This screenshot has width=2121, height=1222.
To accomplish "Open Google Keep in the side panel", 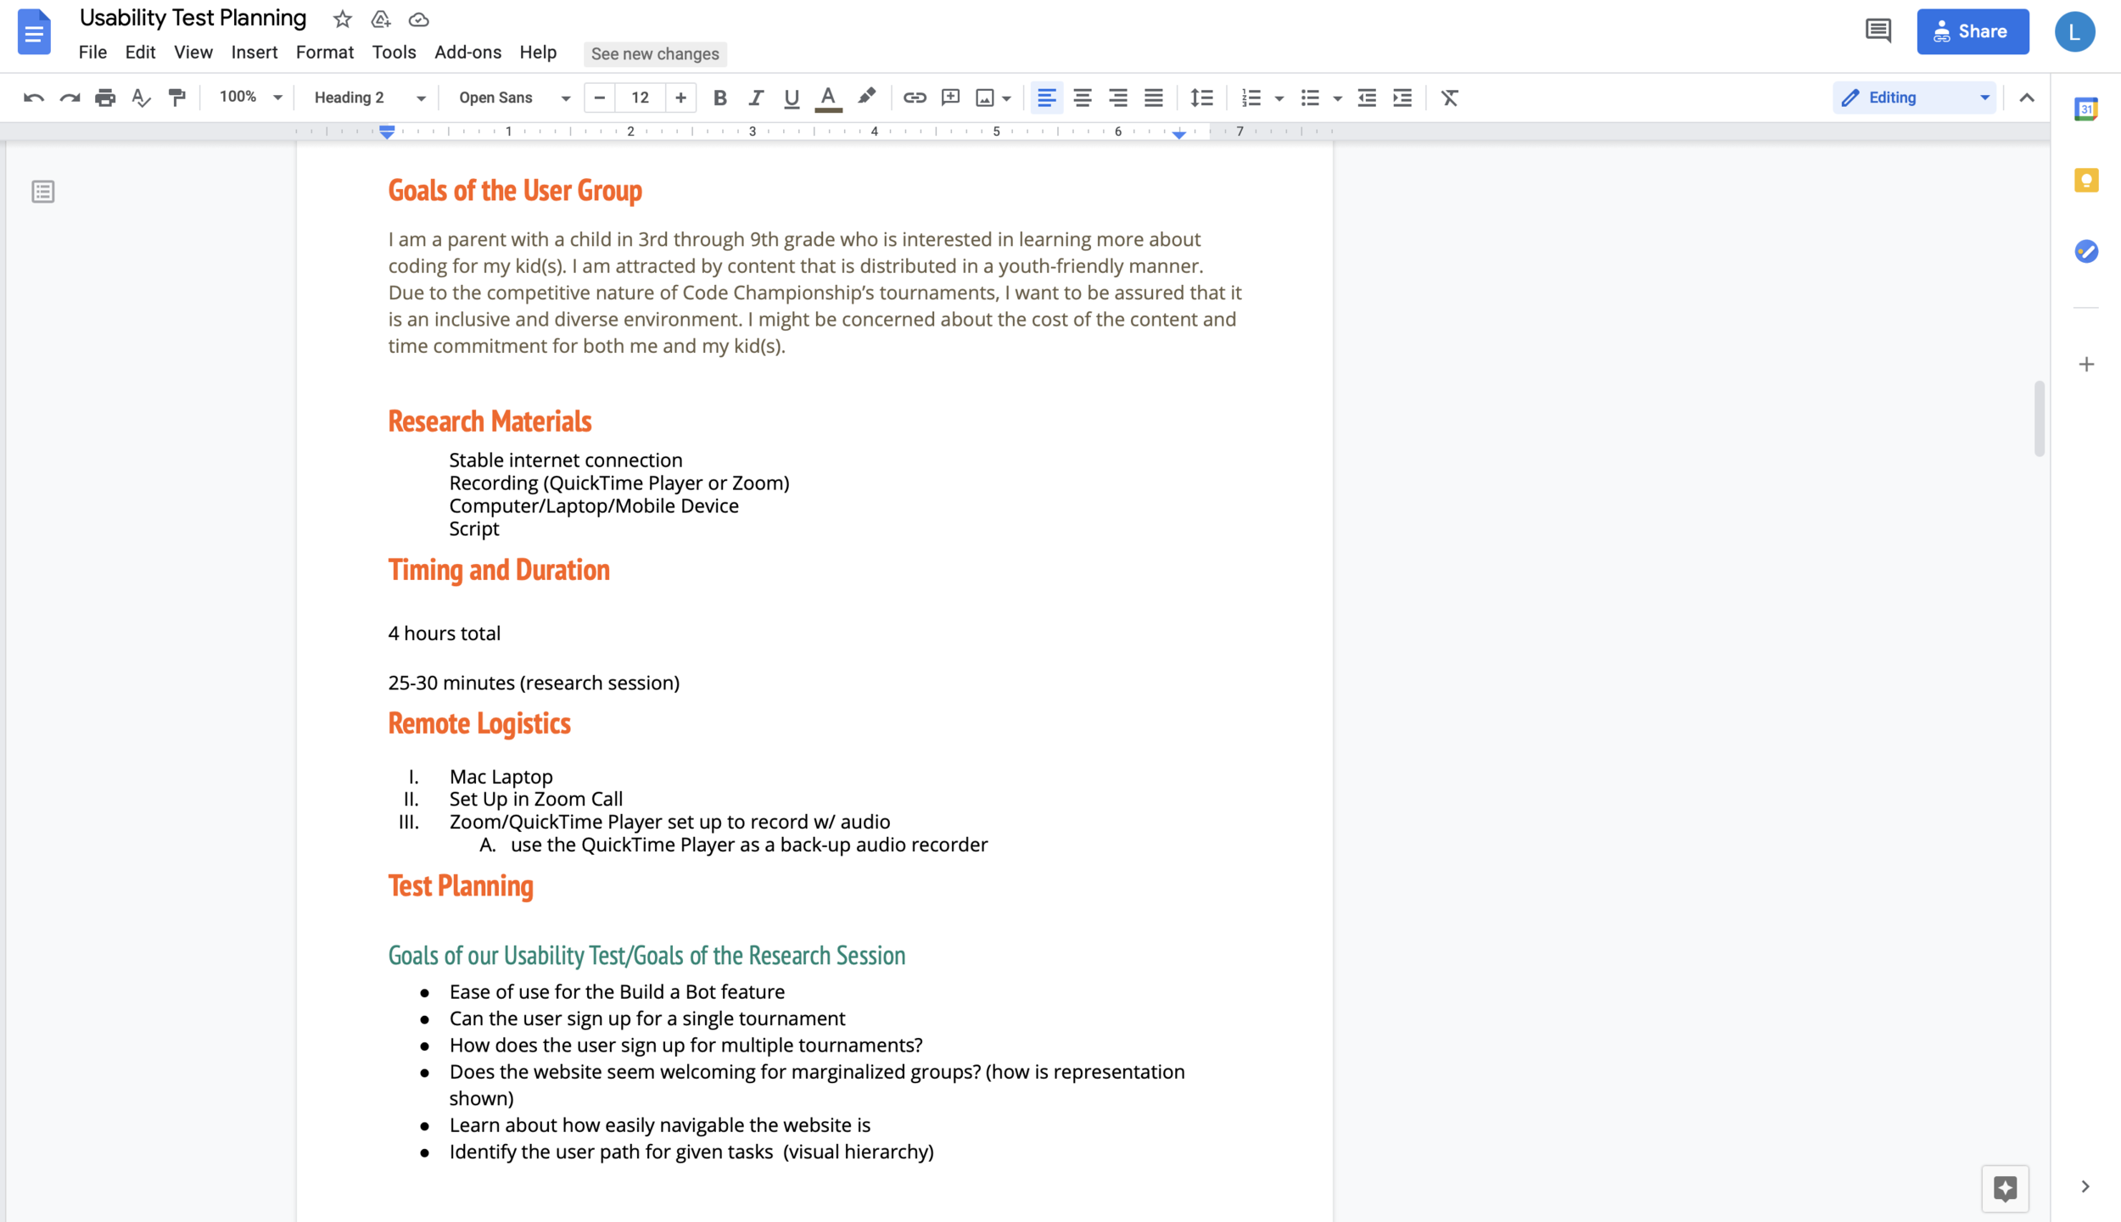I will coord(2085,181).
